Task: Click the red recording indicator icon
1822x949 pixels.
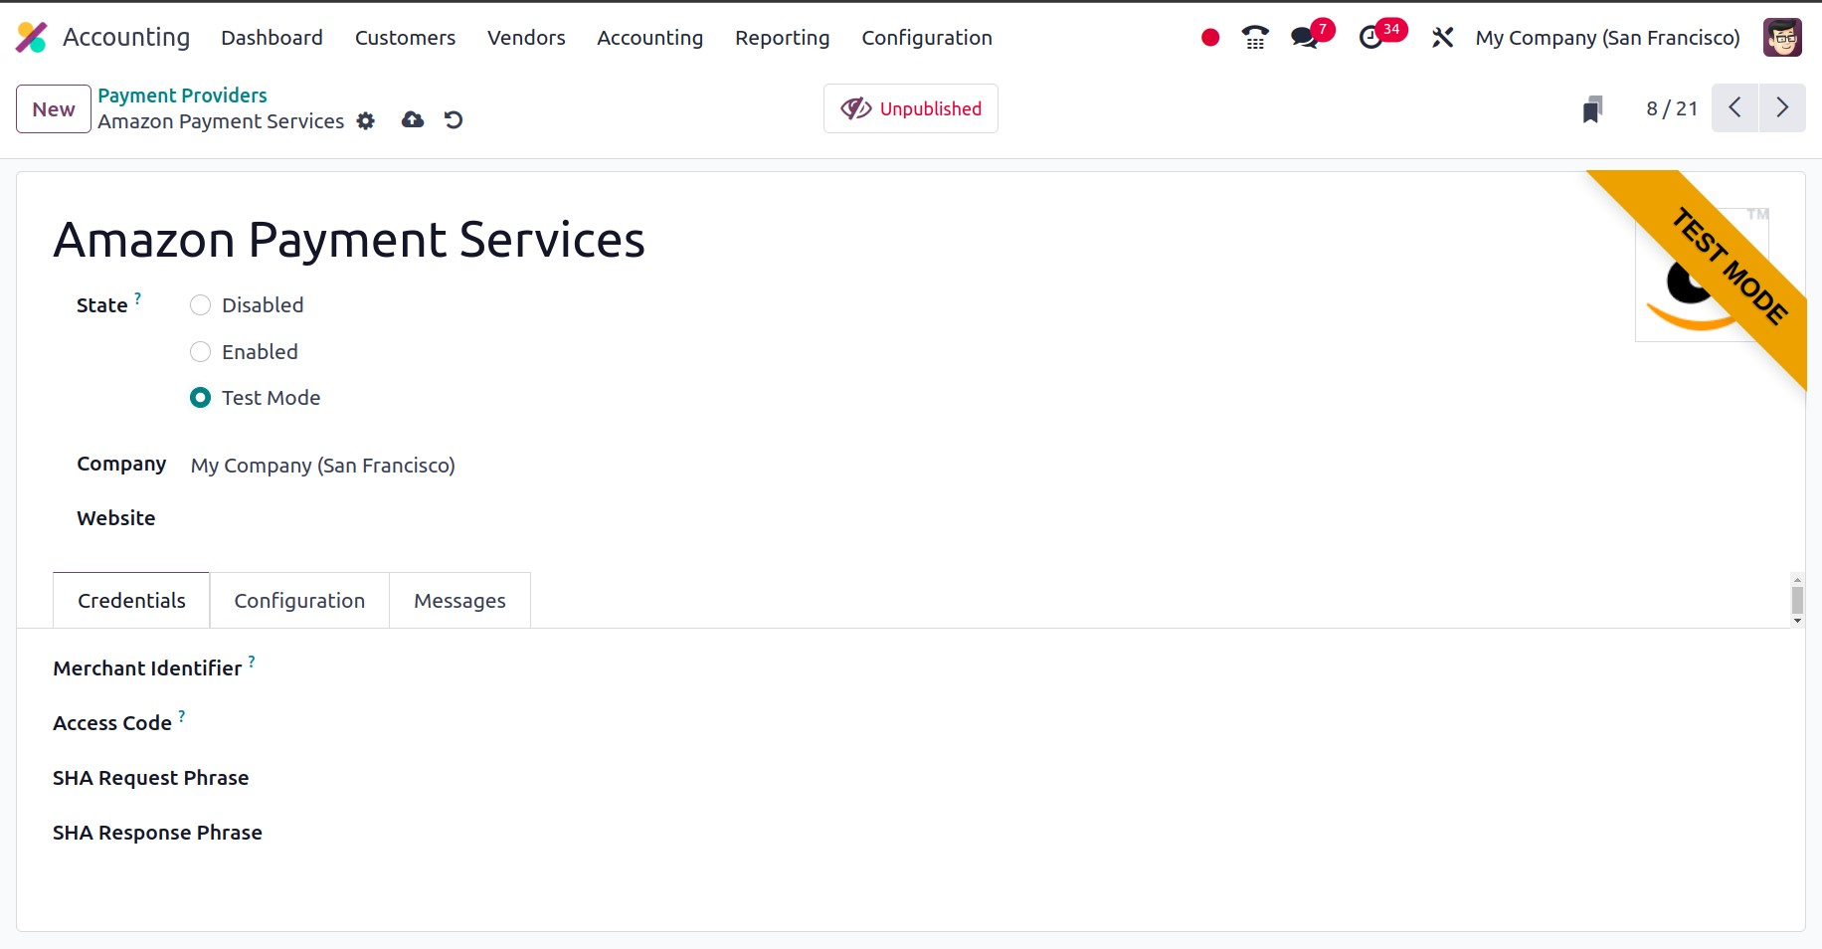Action: (x=1209, y=38)
